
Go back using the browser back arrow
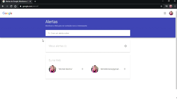coord(3,6)
